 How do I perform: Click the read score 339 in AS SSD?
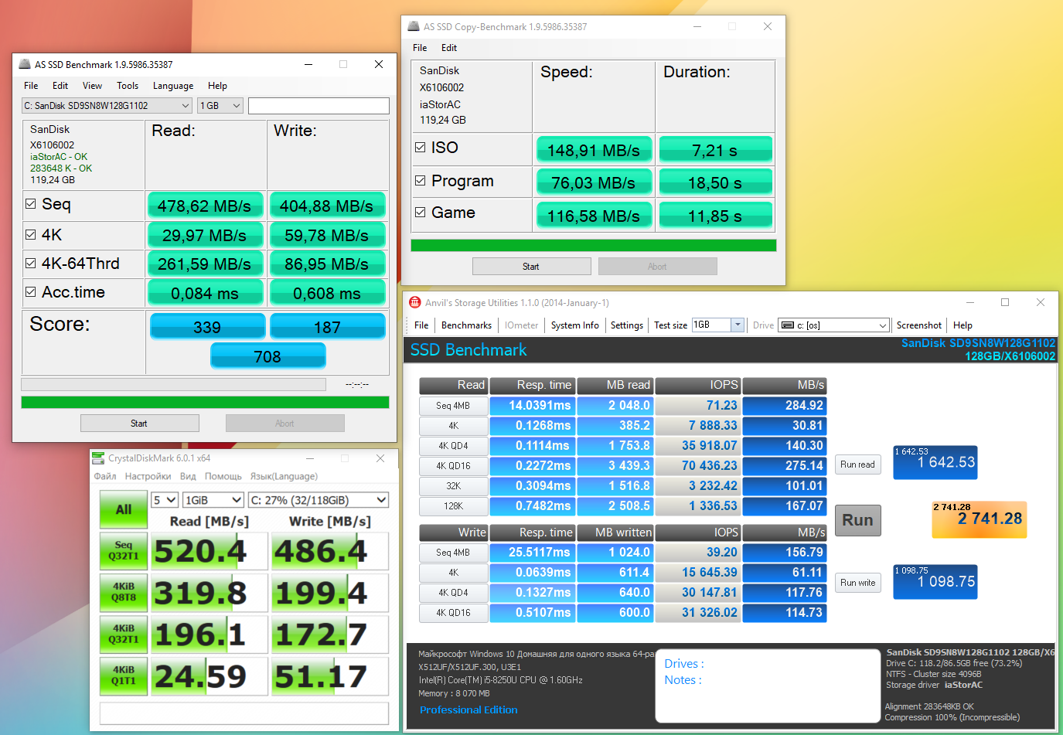(207, 327)
